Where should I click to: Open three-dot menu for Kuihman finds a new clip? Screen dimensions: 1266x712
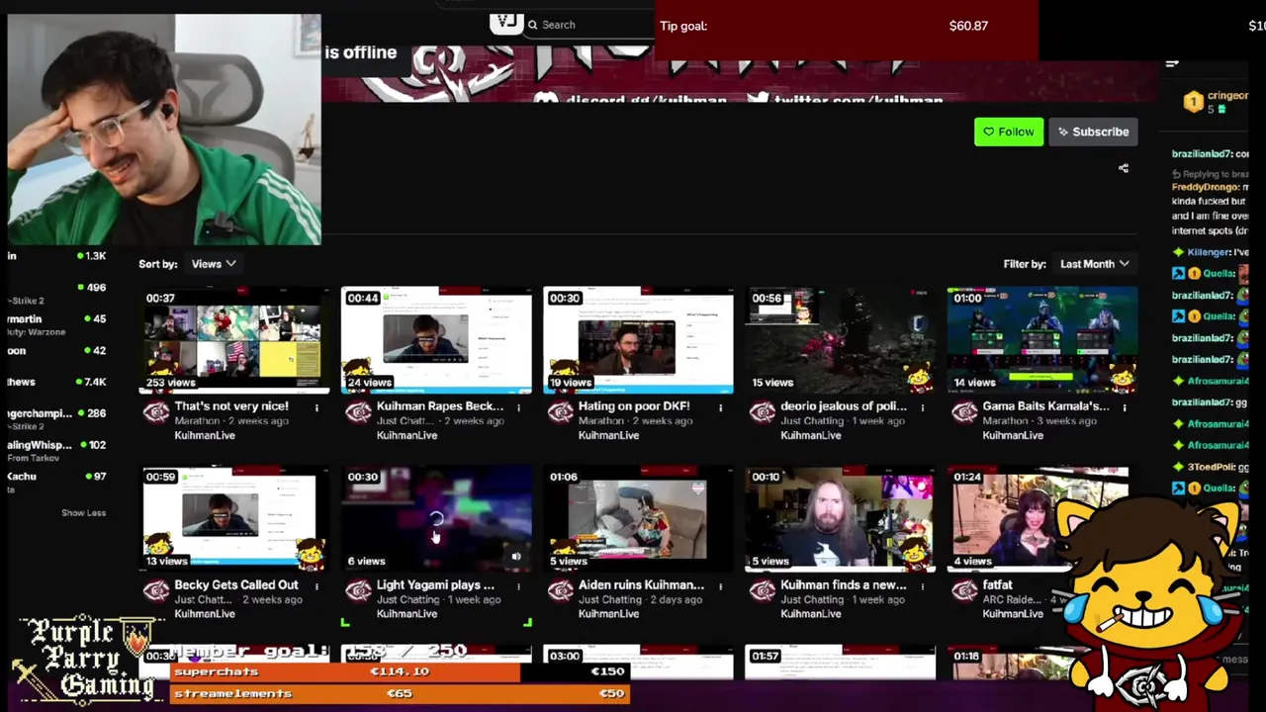(x=922, y=585)
